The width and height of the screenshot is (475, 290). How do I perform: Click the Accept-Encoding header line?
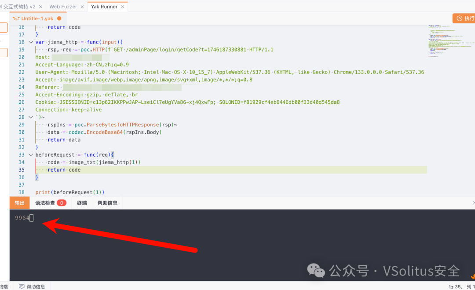(86, 95)
